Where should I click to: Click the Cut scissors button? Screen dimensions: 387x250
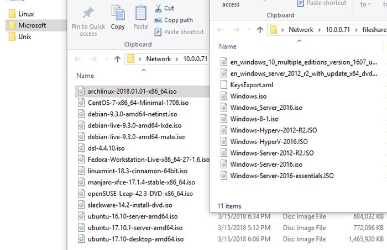pyautogui.click(x=164, y=8)
